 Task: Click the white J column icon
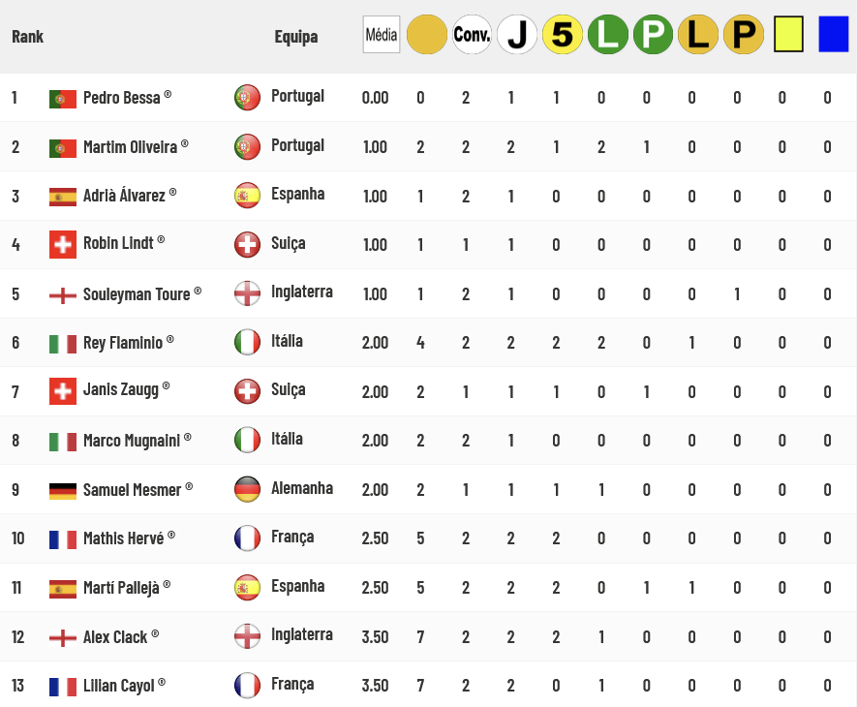point(517,35)
